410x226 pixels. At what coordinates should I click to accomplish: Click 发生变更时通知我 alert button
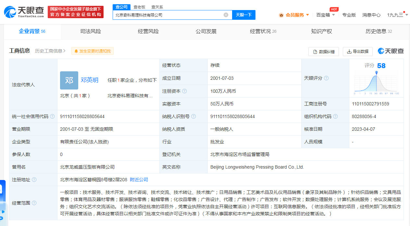pos(93,51)
